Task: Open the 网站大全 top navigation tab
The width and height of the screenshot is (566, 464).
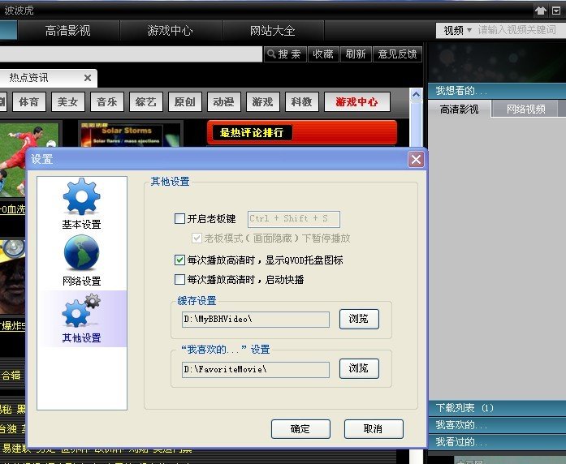Action: pyautogui.click(x=273, y=31)
